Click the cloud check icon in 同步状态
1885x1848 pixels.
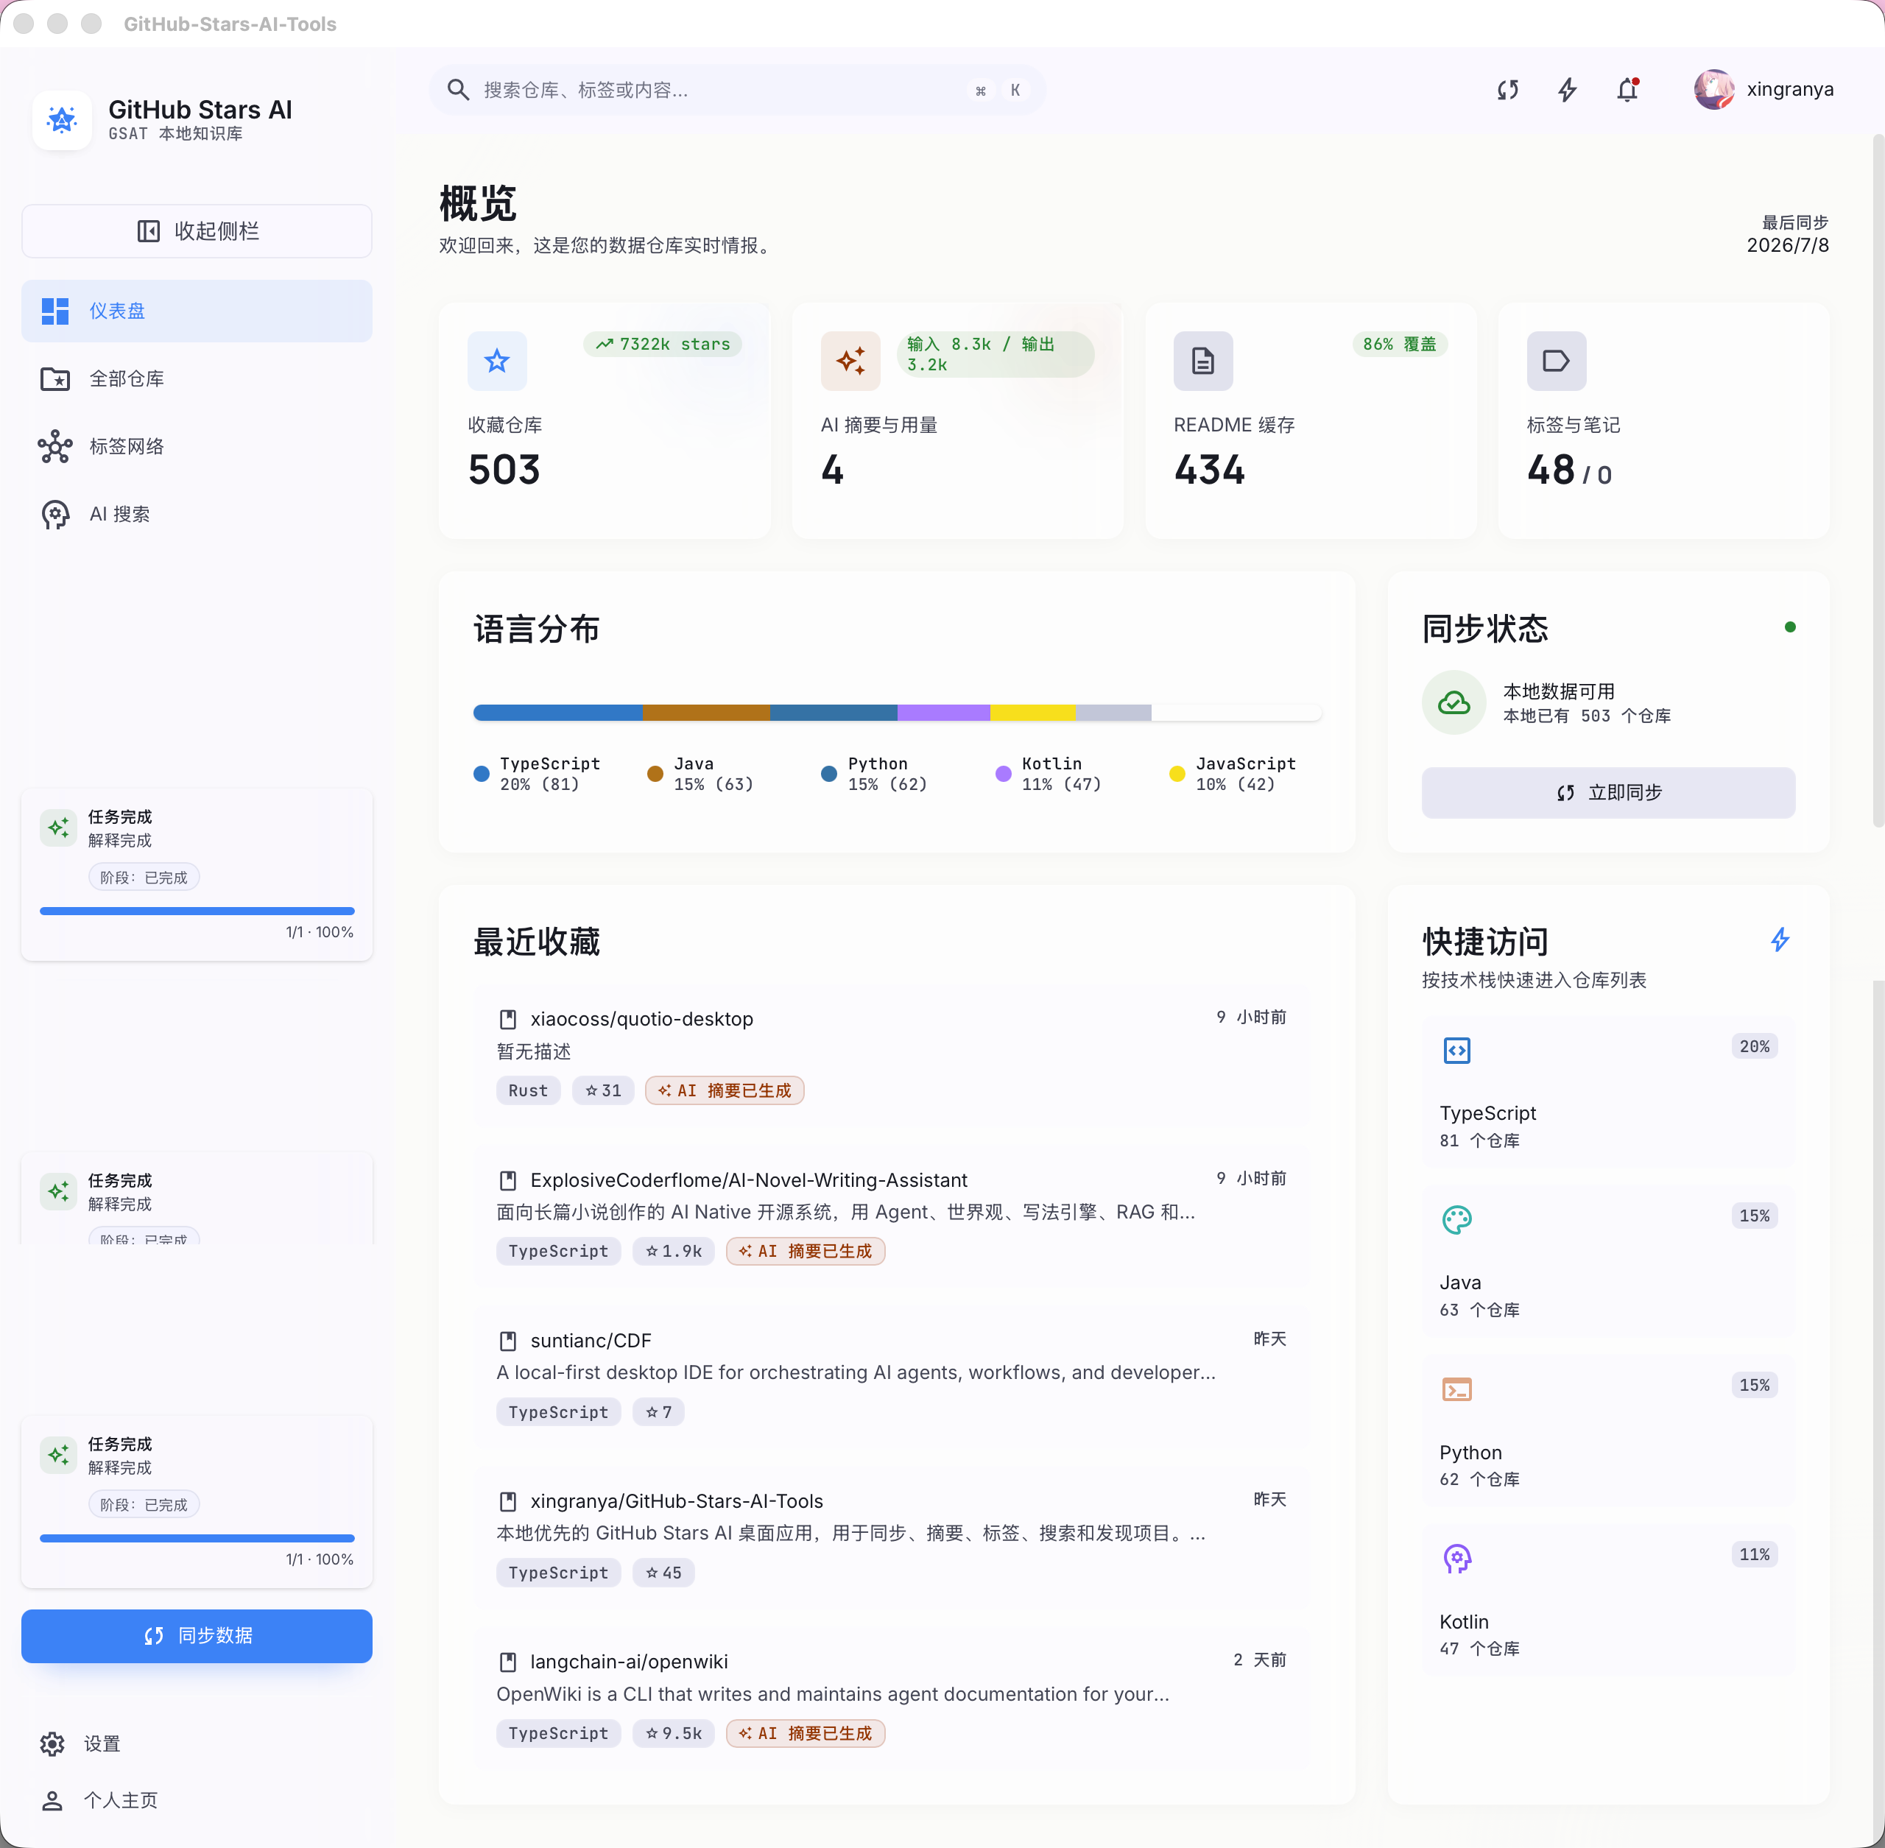point(1454,702)
